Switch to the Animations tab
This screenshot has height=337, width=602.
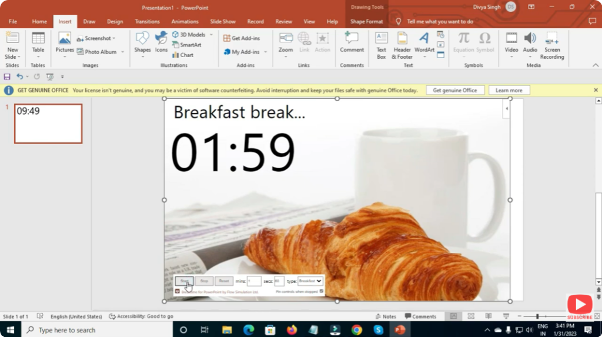point(185,22)
